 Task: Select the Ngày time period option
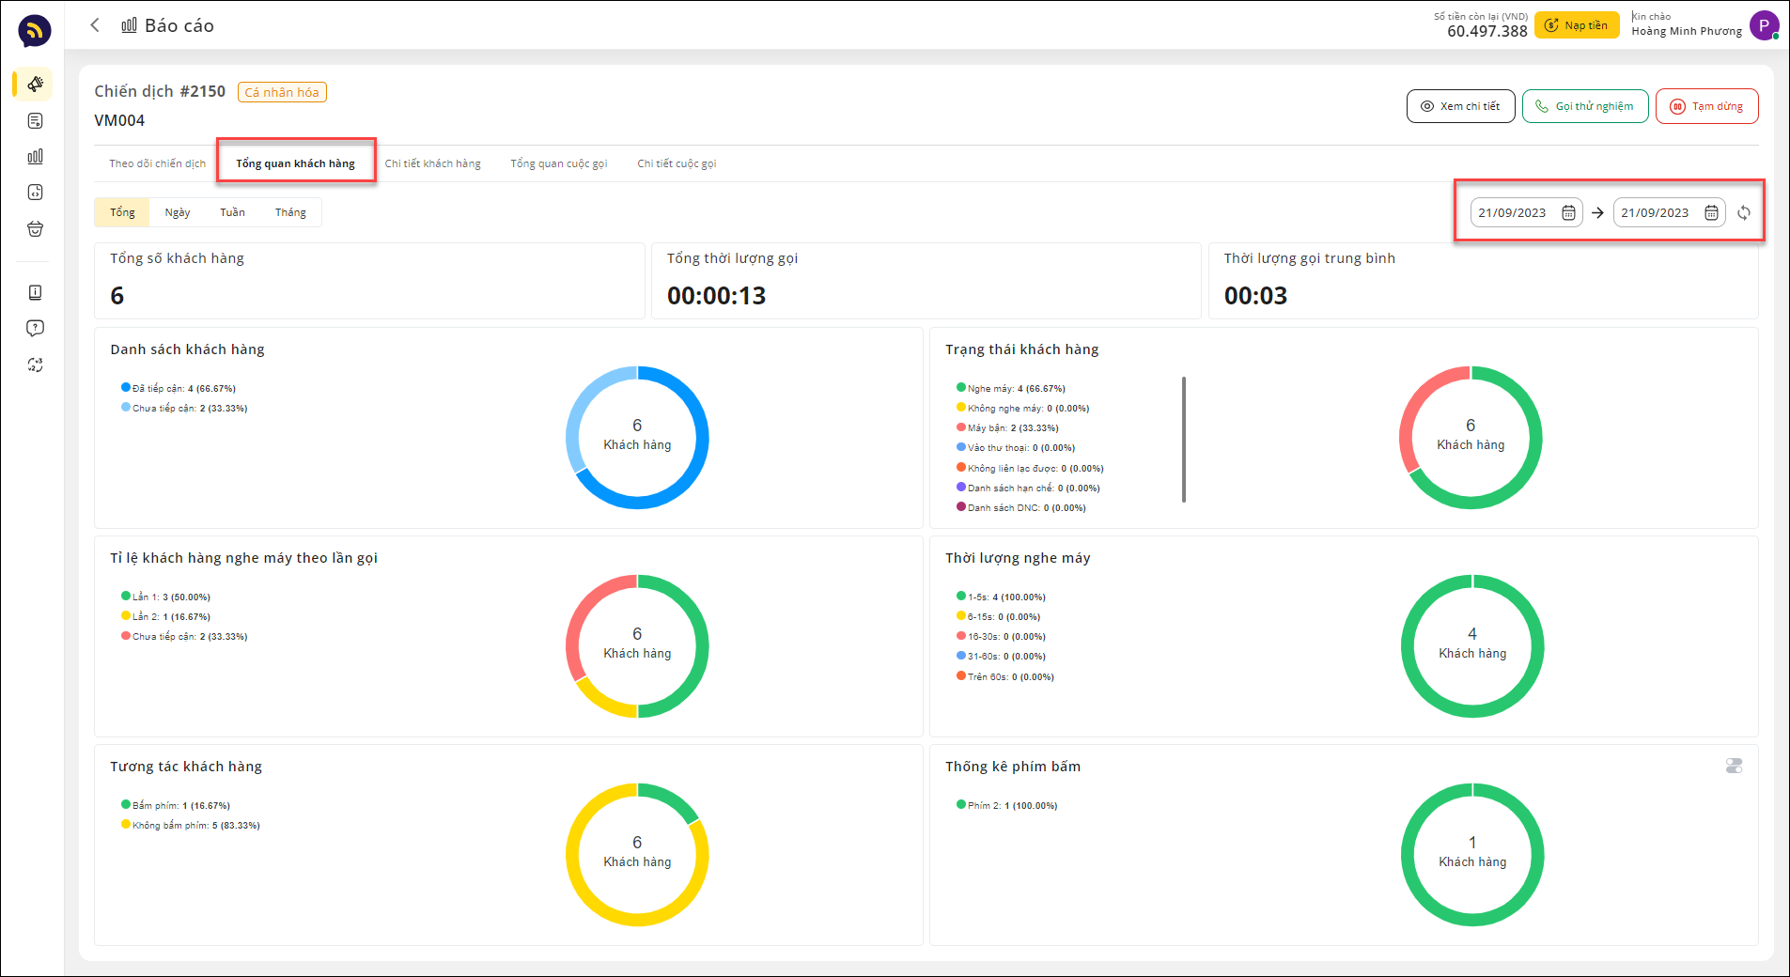[x=178, y=212]
